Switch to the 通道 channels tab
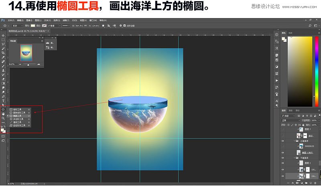Image resolution: width=321 pixels, height=186 pixels. [x=291, y=110]
